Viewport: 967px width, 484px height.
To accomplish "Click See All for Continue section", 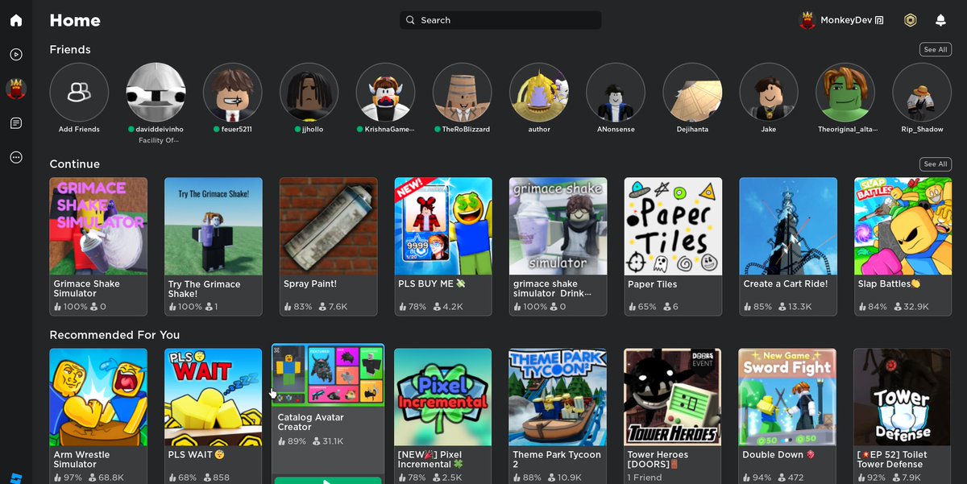I will [x=936, y=164].
